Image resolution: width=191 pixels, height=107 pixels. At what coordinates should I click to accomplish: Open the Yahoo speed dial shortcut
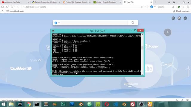36,60
